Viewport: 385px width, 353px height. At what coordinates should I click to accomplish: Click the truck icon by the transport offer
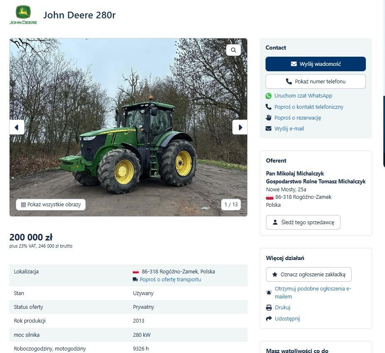point(135,280)
